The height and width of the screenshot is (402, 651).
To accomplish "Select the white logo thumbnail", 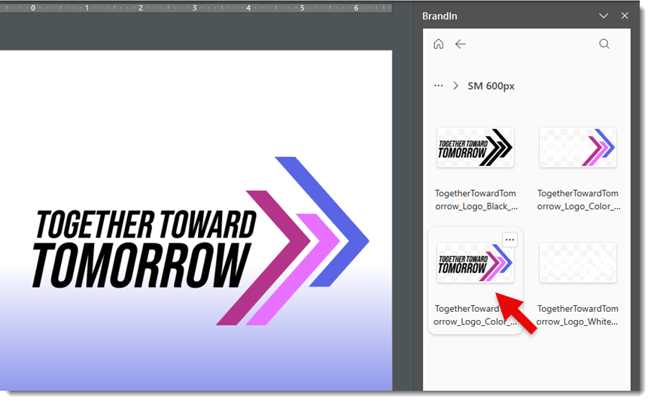I will pyautogui.click(x=577, y=263).
